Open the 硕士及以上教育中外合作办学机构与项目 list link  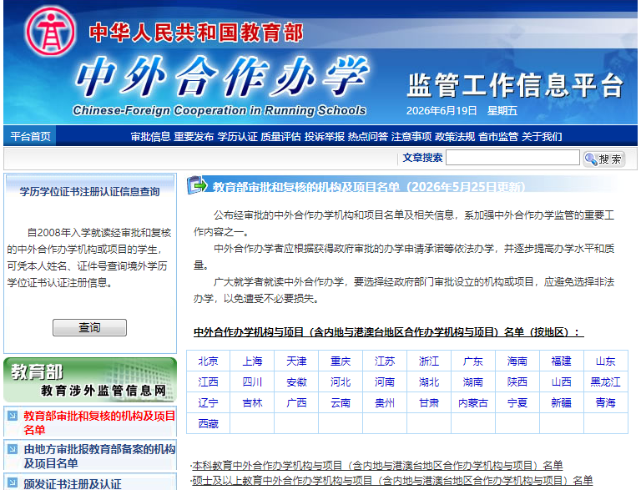[x=392, y=480]
